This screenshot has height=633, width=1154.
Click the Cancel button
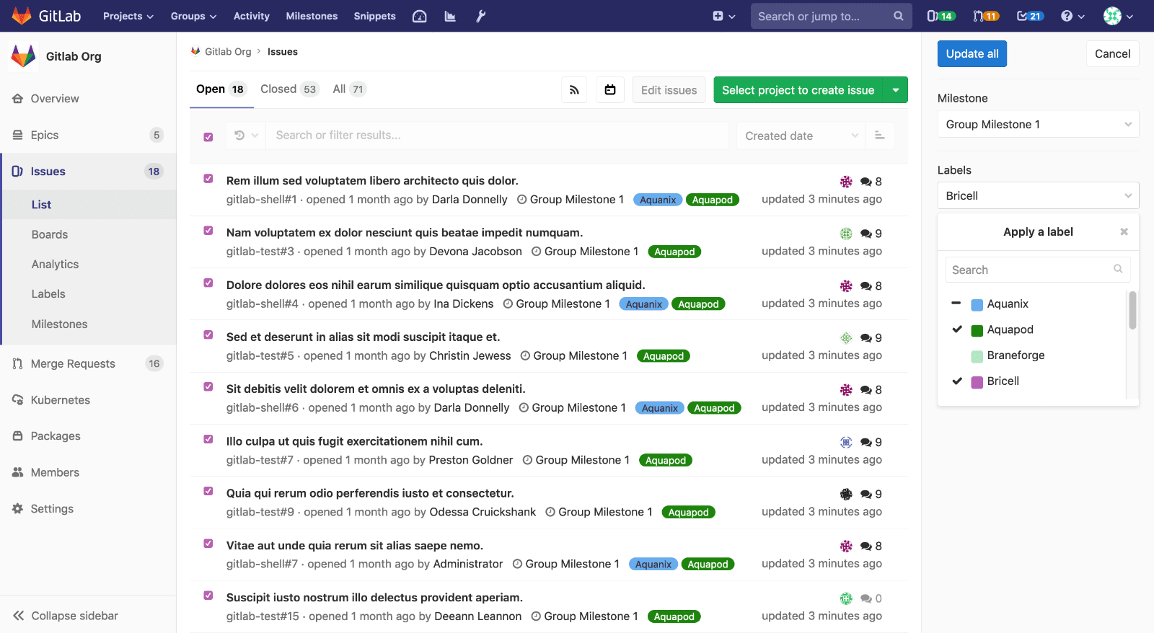[x=1112, y=54]
